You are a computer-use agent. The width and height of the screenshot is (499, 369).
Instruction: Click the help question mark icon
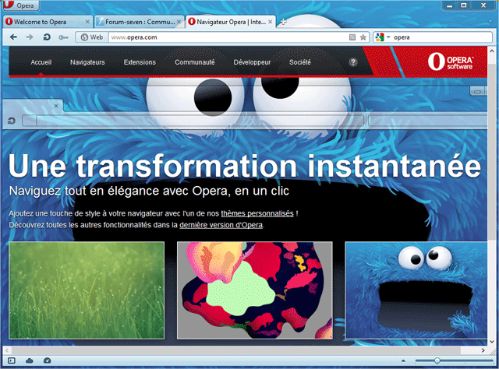tap(353, 62)
